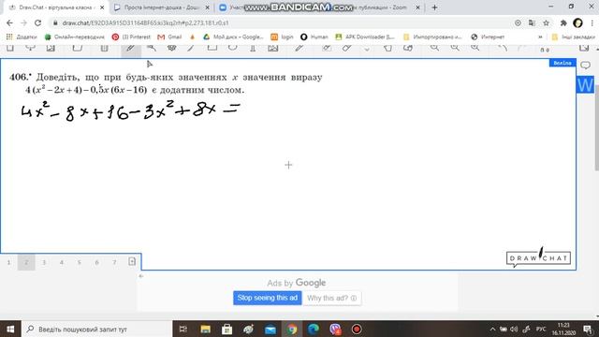Collapse the ad panel with small arrow
Image resolution: width=599 pixels, height=337 pixels.
(x=141, y=276)
